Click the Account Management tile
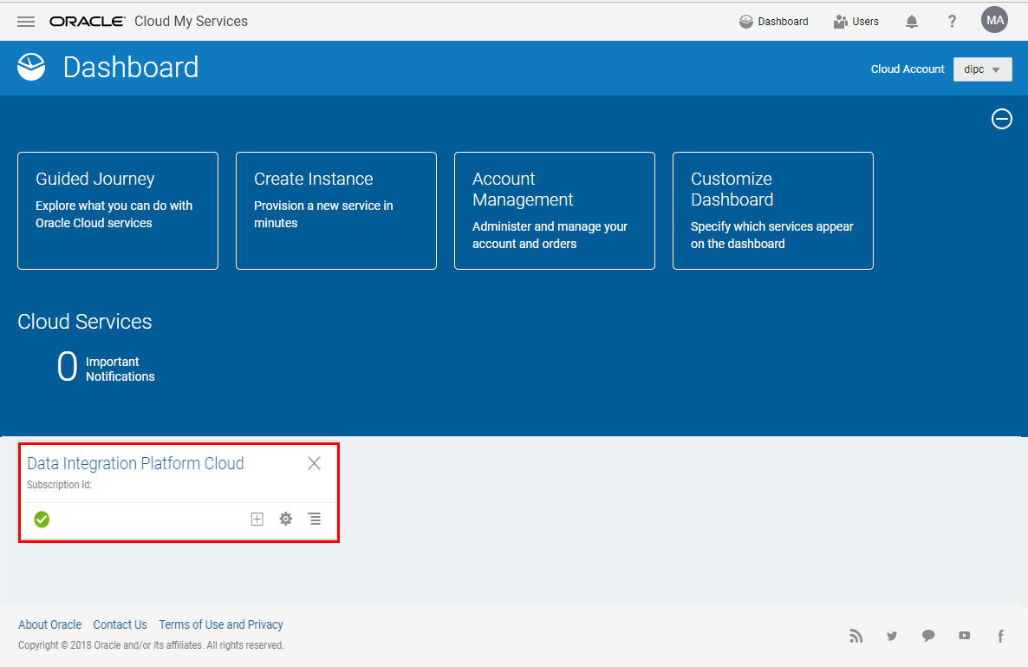 (554, 211)
